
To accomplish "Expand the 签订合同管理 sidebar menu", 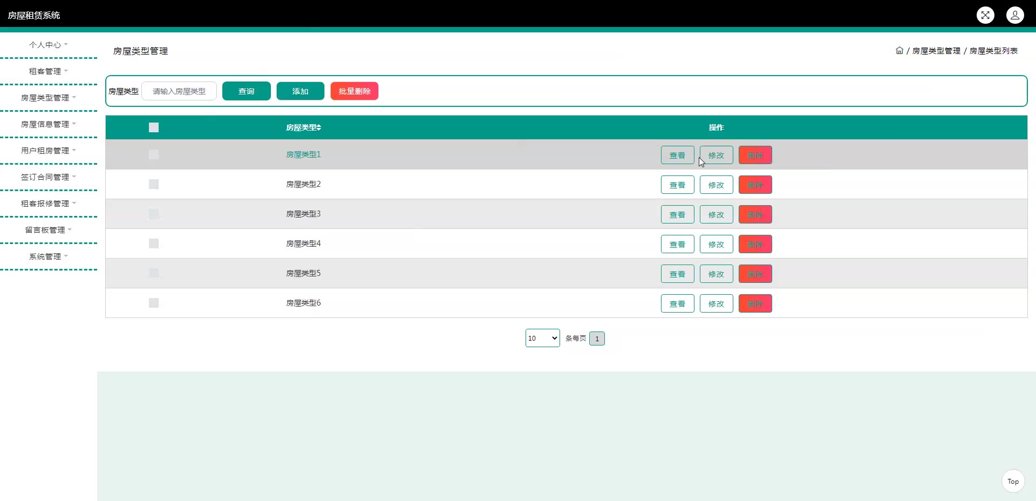I will point(49,177).
